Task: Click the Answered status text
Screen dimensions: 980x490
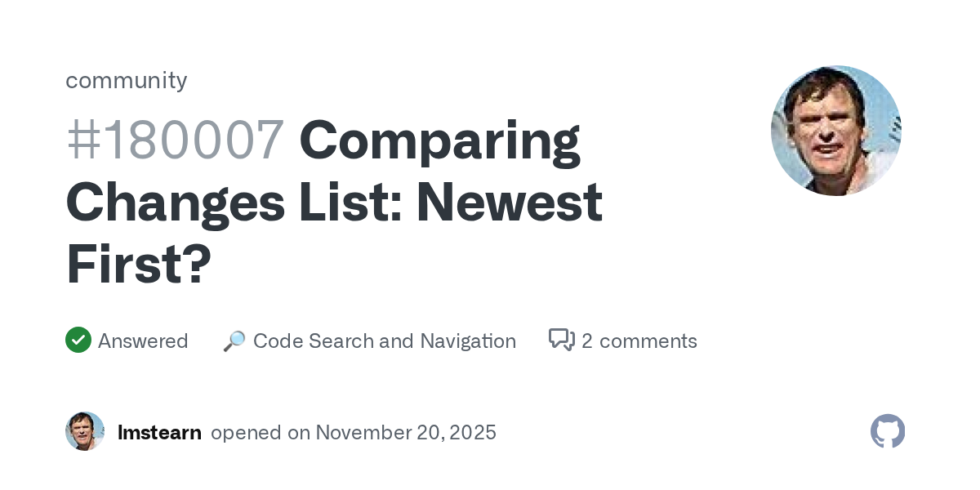Action: 143,341
